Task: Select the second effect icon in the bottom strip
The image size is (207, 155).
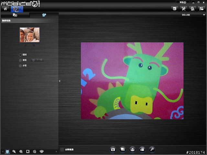Action: (14, 151)
